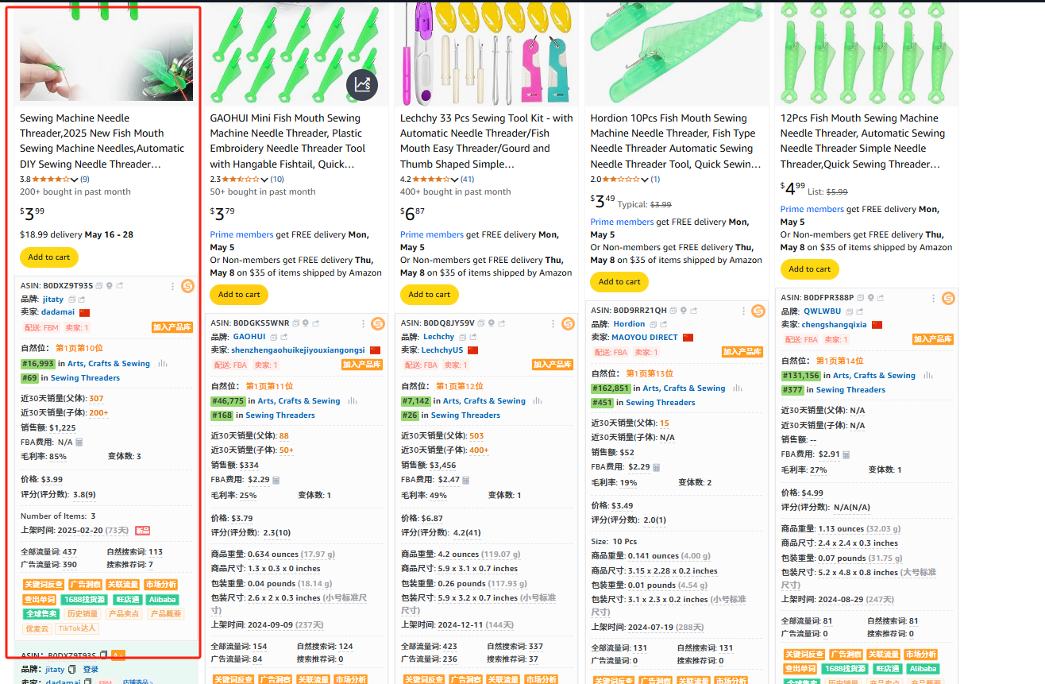Open the three-dot menu in the Hordion card
This screenshot has width=1045, height=684.
742,311
